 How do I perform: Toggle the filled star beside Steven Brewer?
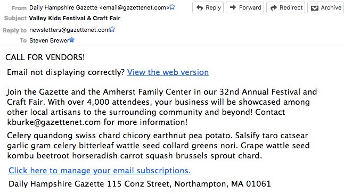pyautogui.click(x=72, y=40)
